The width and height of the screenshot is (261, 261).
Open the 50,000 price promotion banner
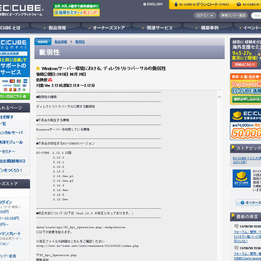click(x=245, y=125)
